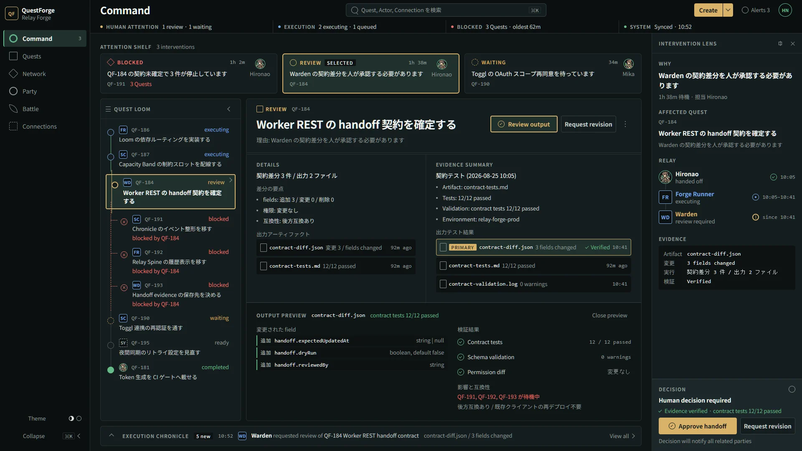Click the SC badge on QF-190

click(123, 318)
